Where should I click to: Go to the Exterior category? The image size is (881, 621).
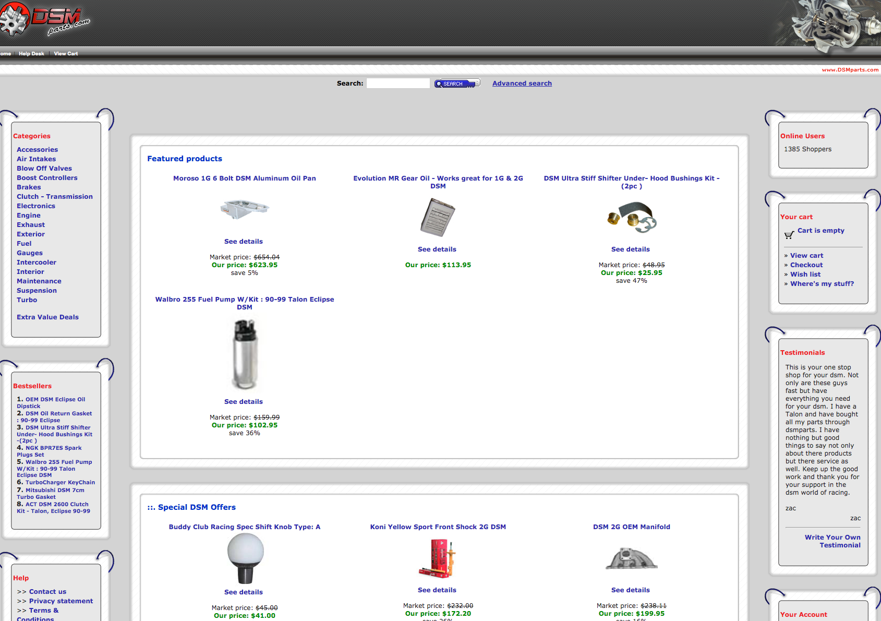(31, 234)
